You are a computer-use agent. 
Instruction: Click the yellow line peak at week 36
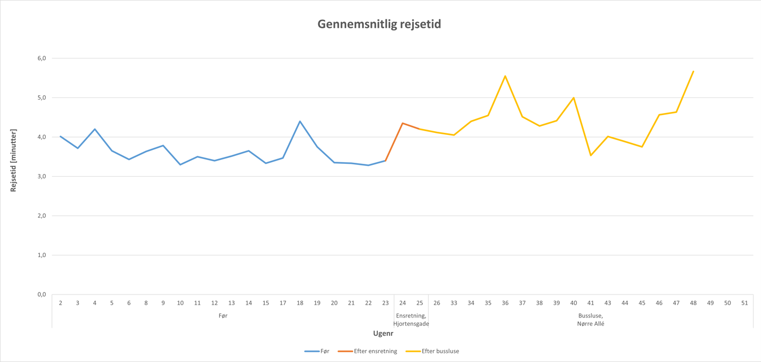click(x=505, y=76)
